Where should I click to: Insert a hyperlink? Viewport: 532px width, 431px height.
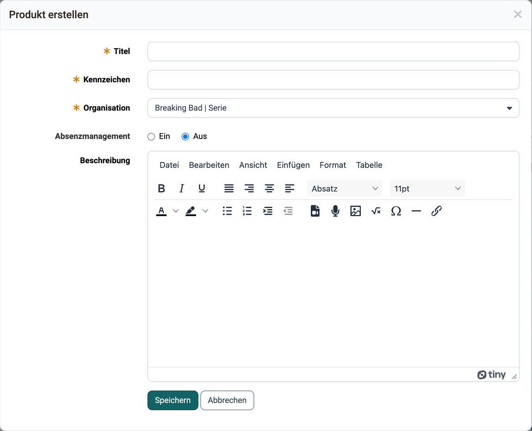(x=436, y=211)
